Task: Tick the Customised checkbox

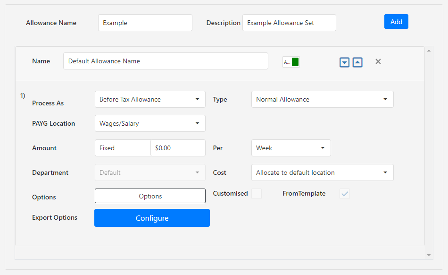Action: tap(257, 194)
